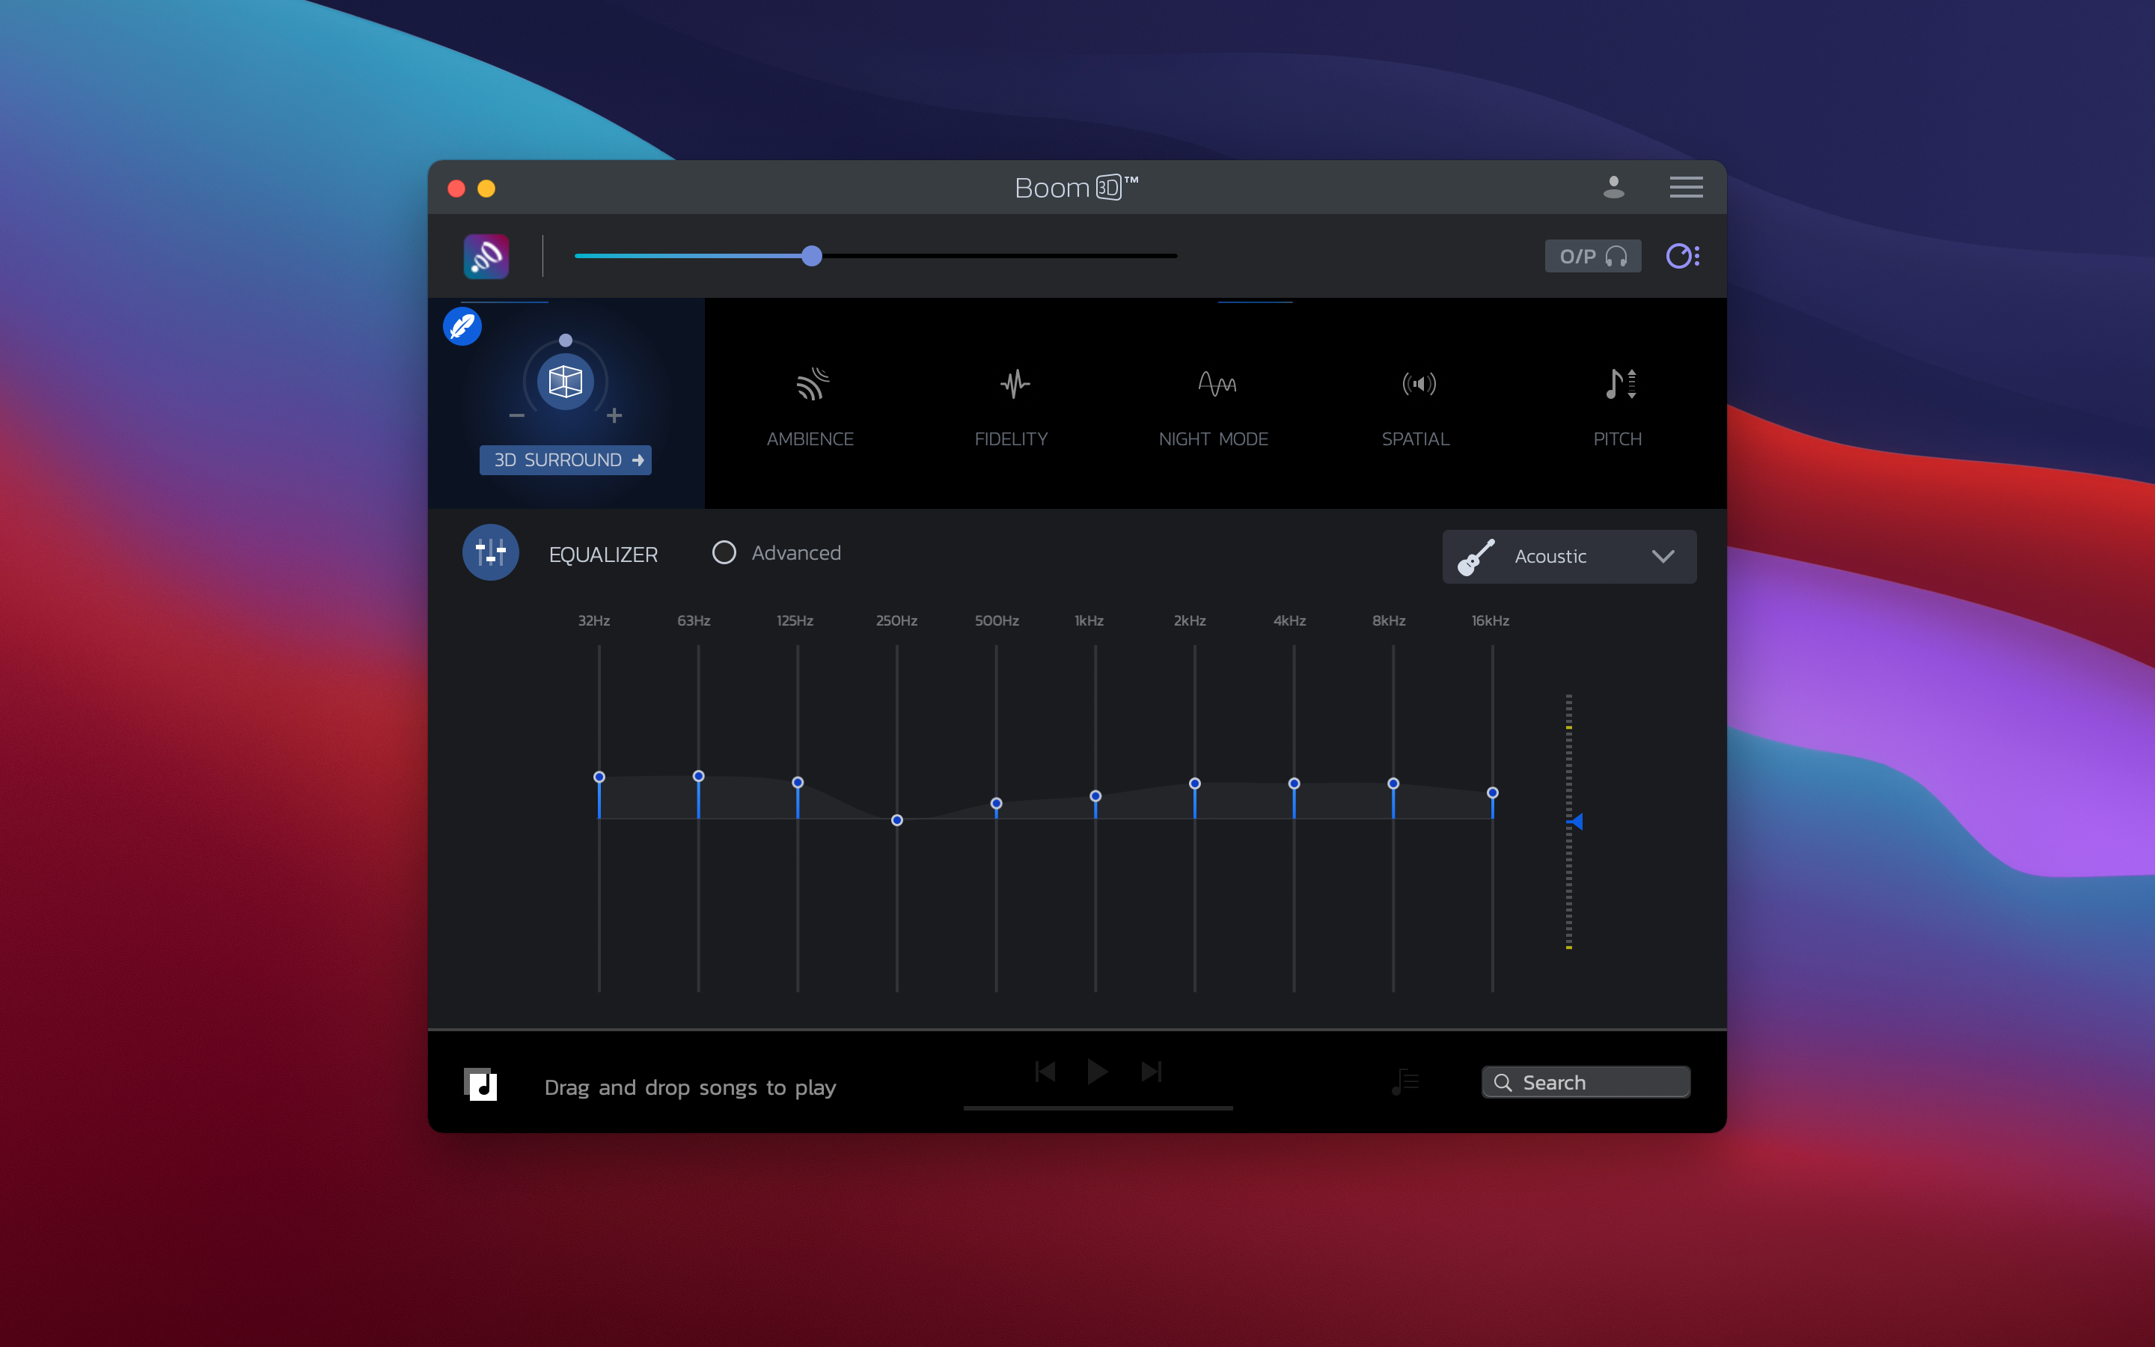The height and width of the screenshot is (1347, 2155).
Task: Enable the Pitch effect icon
Action: click(x=1621, y=384)
